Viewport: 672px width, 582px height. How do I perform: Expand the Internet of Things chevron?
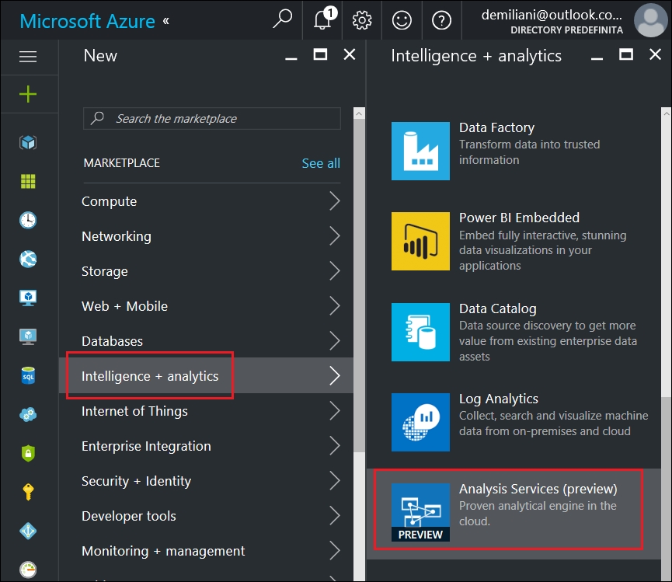click(x=335, y=411)
